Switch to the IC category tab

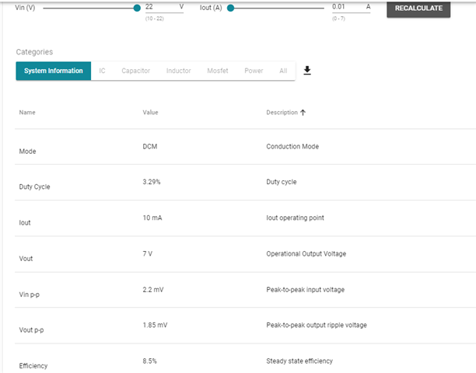102,71
